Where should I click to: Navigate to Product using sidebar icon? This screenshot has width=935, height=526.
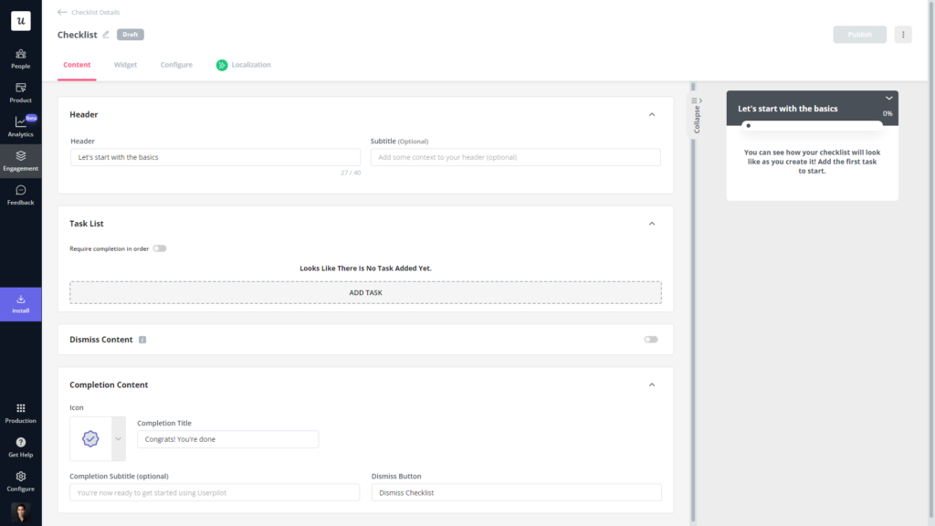20,92
